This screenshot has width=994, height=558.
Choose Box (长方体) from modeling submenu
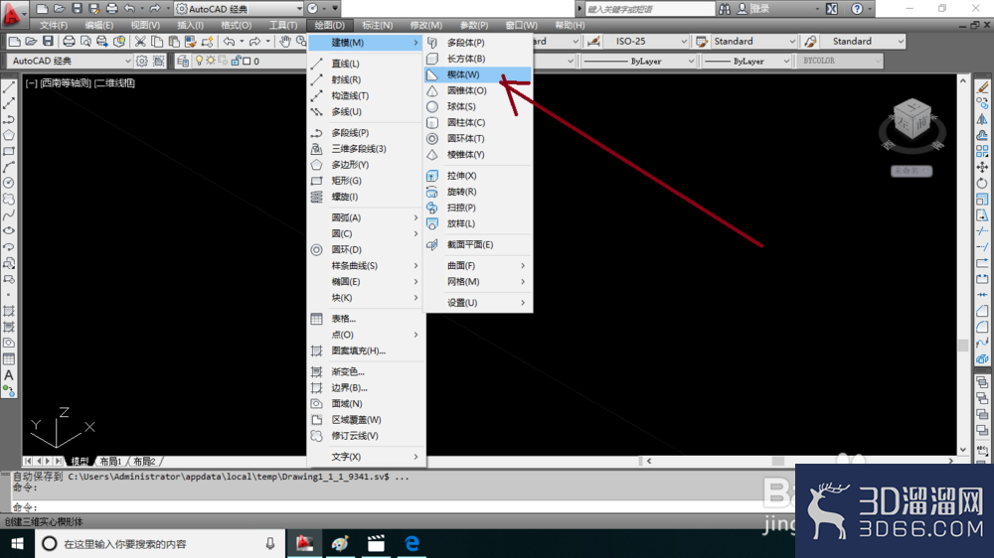(477, 59)
